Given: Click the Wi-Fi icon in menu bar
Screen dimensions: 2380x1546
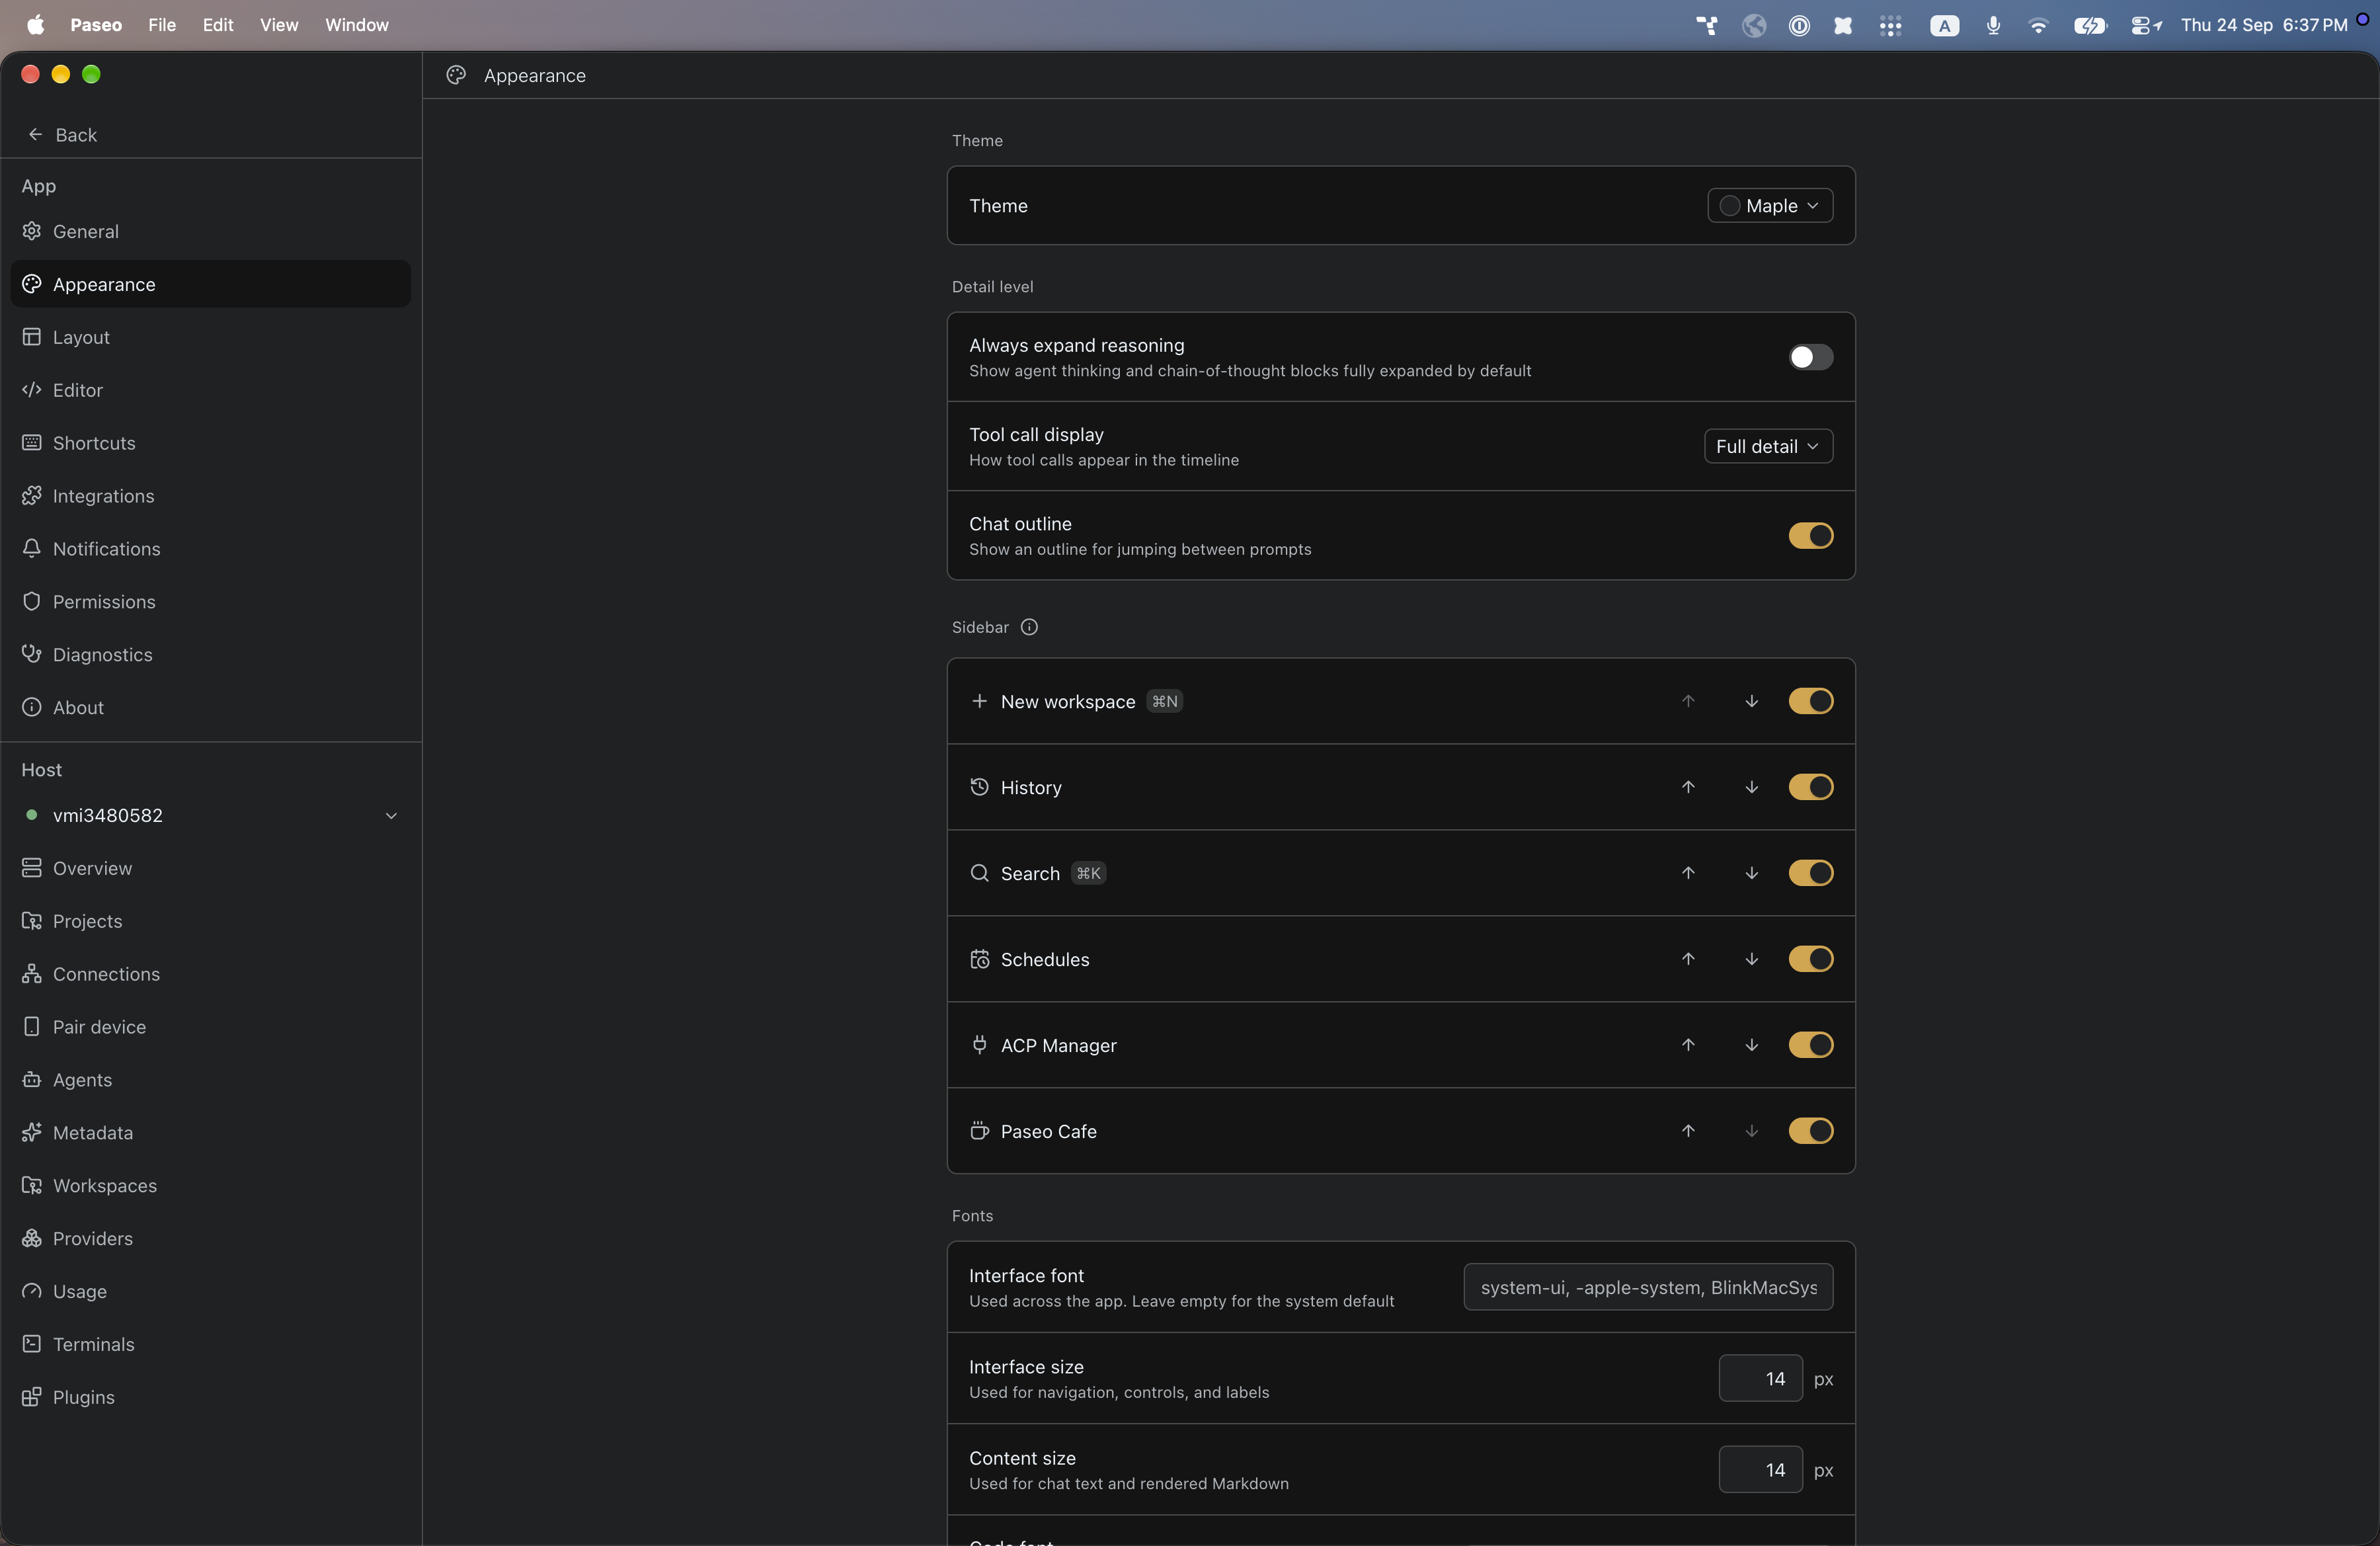Looking at the screenshot, I should tap(2037, 25).
